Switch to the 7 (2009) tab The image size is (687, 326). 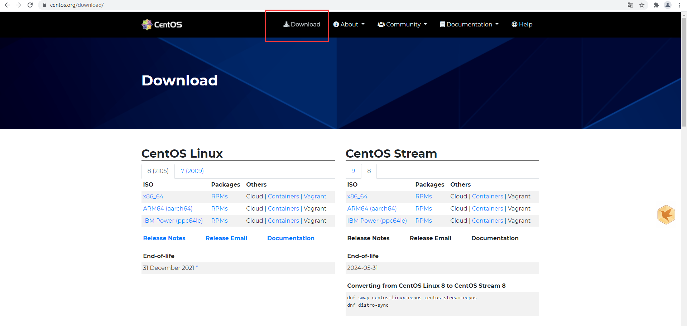(192, 171)
